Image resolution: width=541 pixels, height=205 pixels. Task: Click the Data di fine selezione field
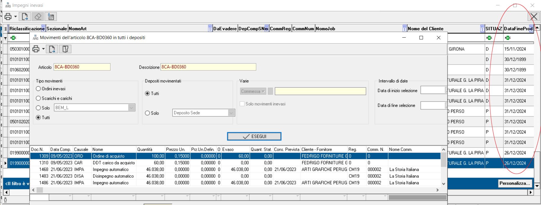pyautogui.click(x=433, y=105)
